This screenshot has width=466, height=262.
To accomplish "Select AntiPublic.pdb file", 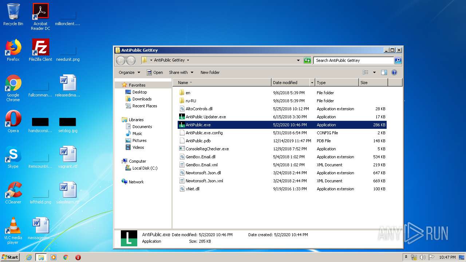I will pyautogui.click(x=282, y=141).
